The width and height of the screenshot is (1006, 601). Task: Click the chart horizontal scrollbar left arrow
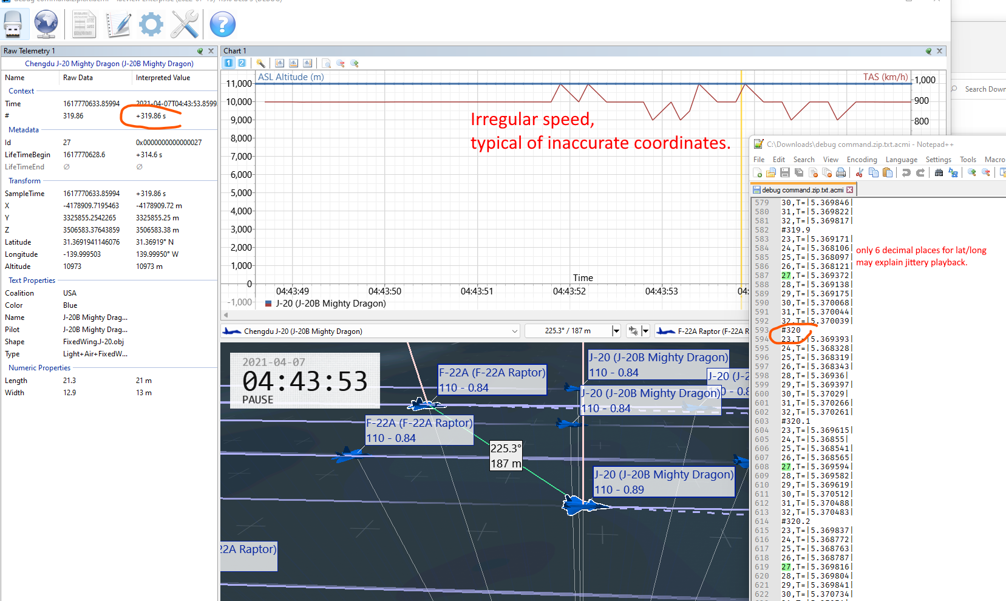(226, 315)
